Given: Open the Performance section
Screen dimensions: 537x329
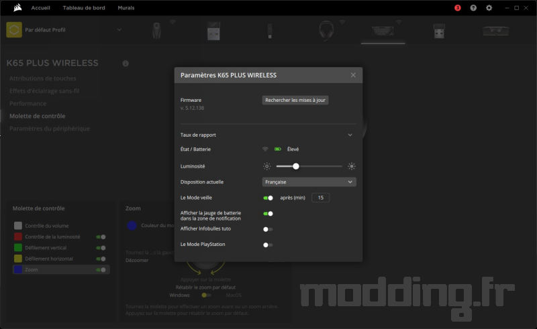Looking at the screenshot, I should pyautogui.click(x=28, y=103).
